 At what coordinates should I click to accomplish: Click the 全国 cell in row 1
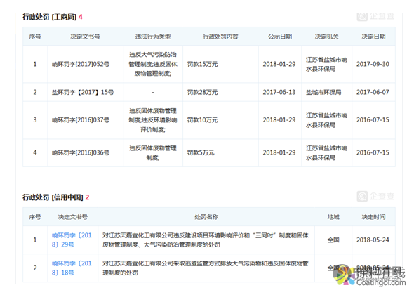click(333, 240)
